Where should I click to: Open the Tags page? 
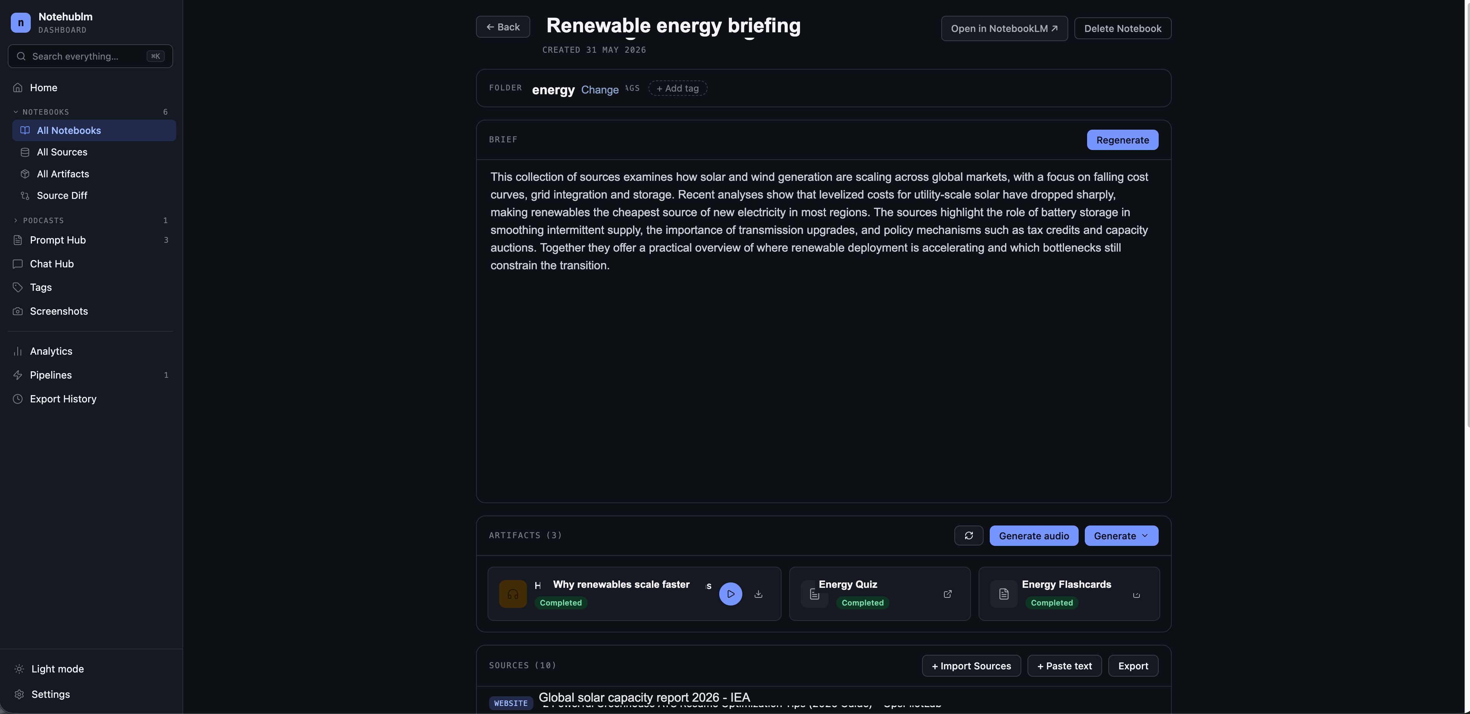tap(91, 287)
